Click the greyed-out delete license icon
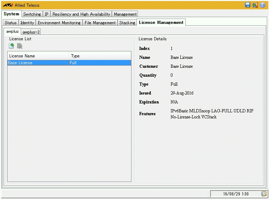The height and width of the screenshot is (199, 269). click(20, 46)
